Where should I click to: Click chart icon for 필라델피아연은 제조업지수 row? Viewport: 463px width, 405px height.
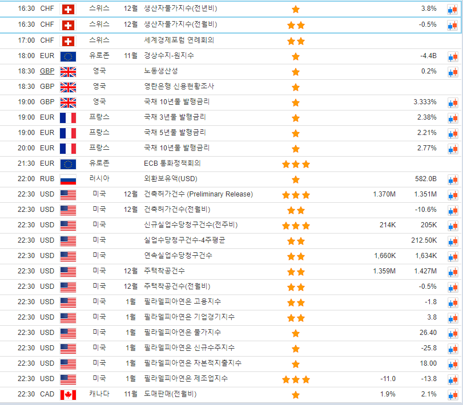click(452, 379)
